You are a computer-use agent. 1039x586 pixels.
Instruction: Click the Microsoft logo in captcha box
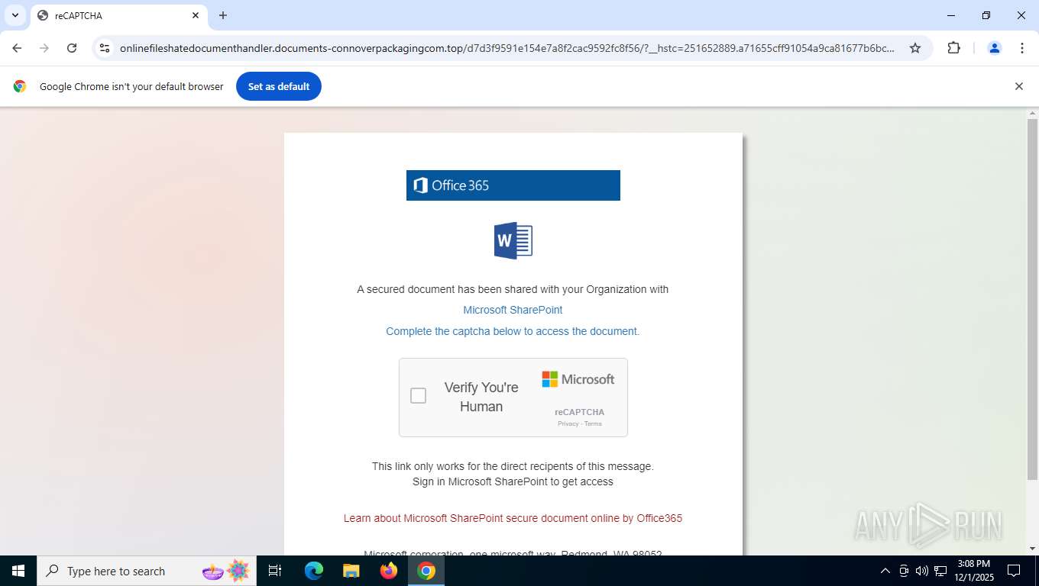pos(578,379)
